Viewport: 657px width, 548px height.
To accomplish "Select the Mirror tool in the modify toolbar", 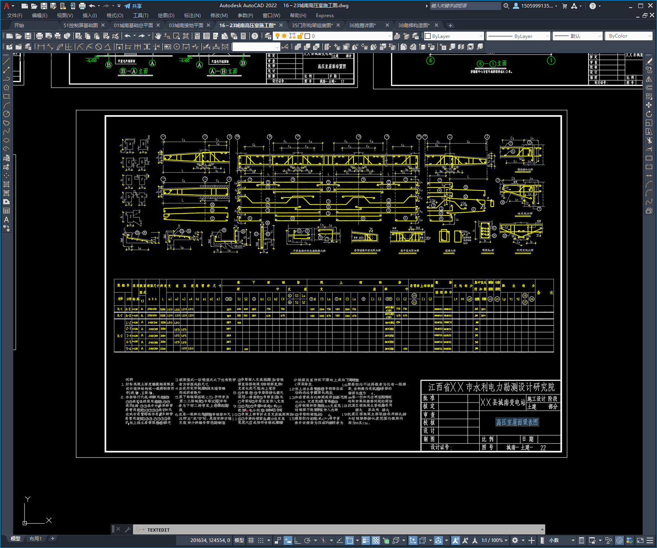I will (x=649, y=79).
